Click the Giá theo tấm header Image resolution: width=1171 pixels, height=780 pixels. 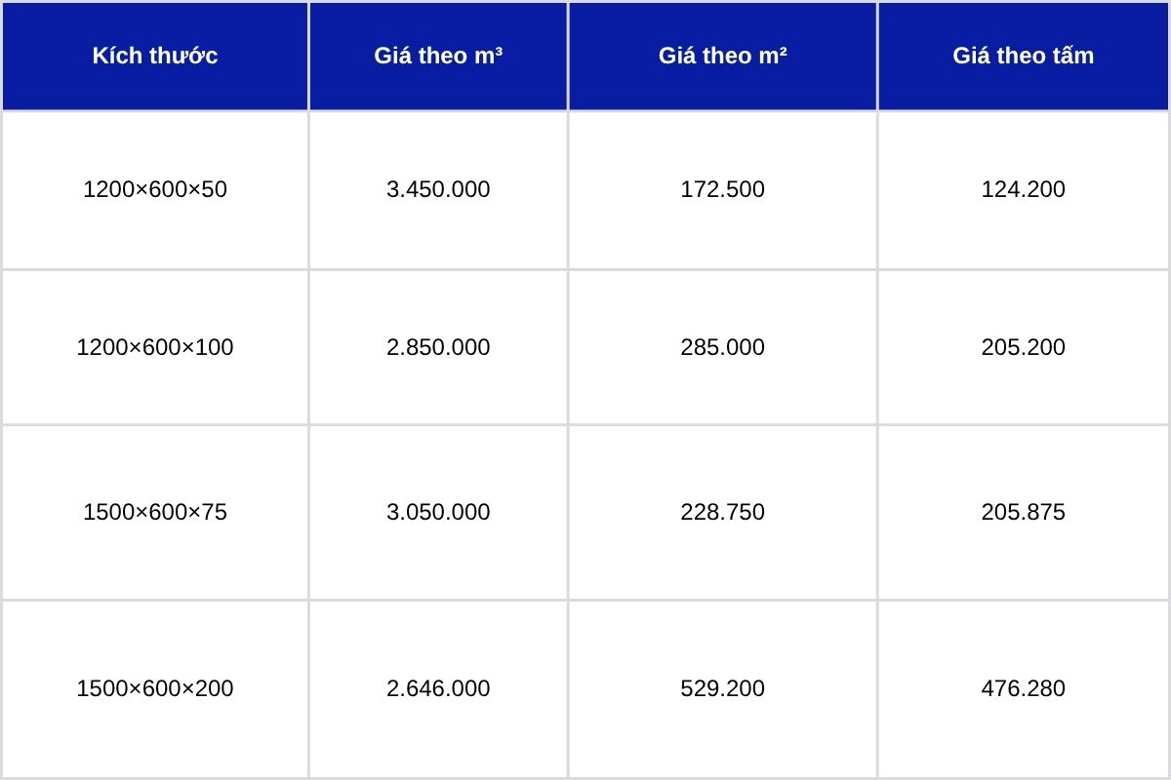click(1024, 56)
